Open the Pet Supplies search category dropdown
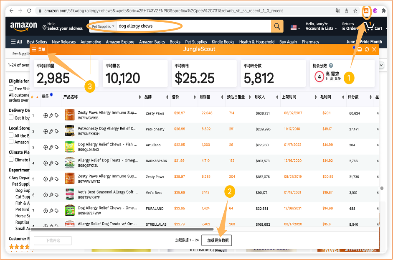Viewport: 393px width, 260px height. [103, 26]
